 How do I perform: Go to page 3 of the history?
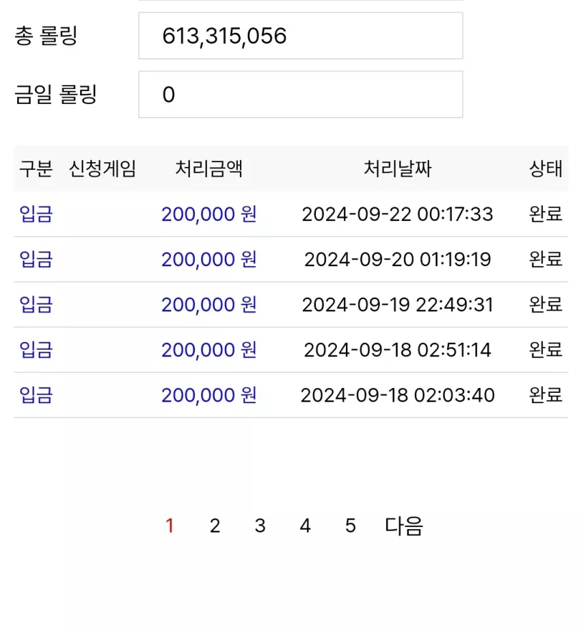click(260, 526)
